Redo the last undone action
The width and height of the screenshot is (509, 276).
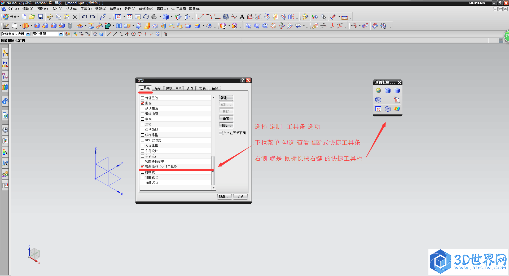coord(93,17)
